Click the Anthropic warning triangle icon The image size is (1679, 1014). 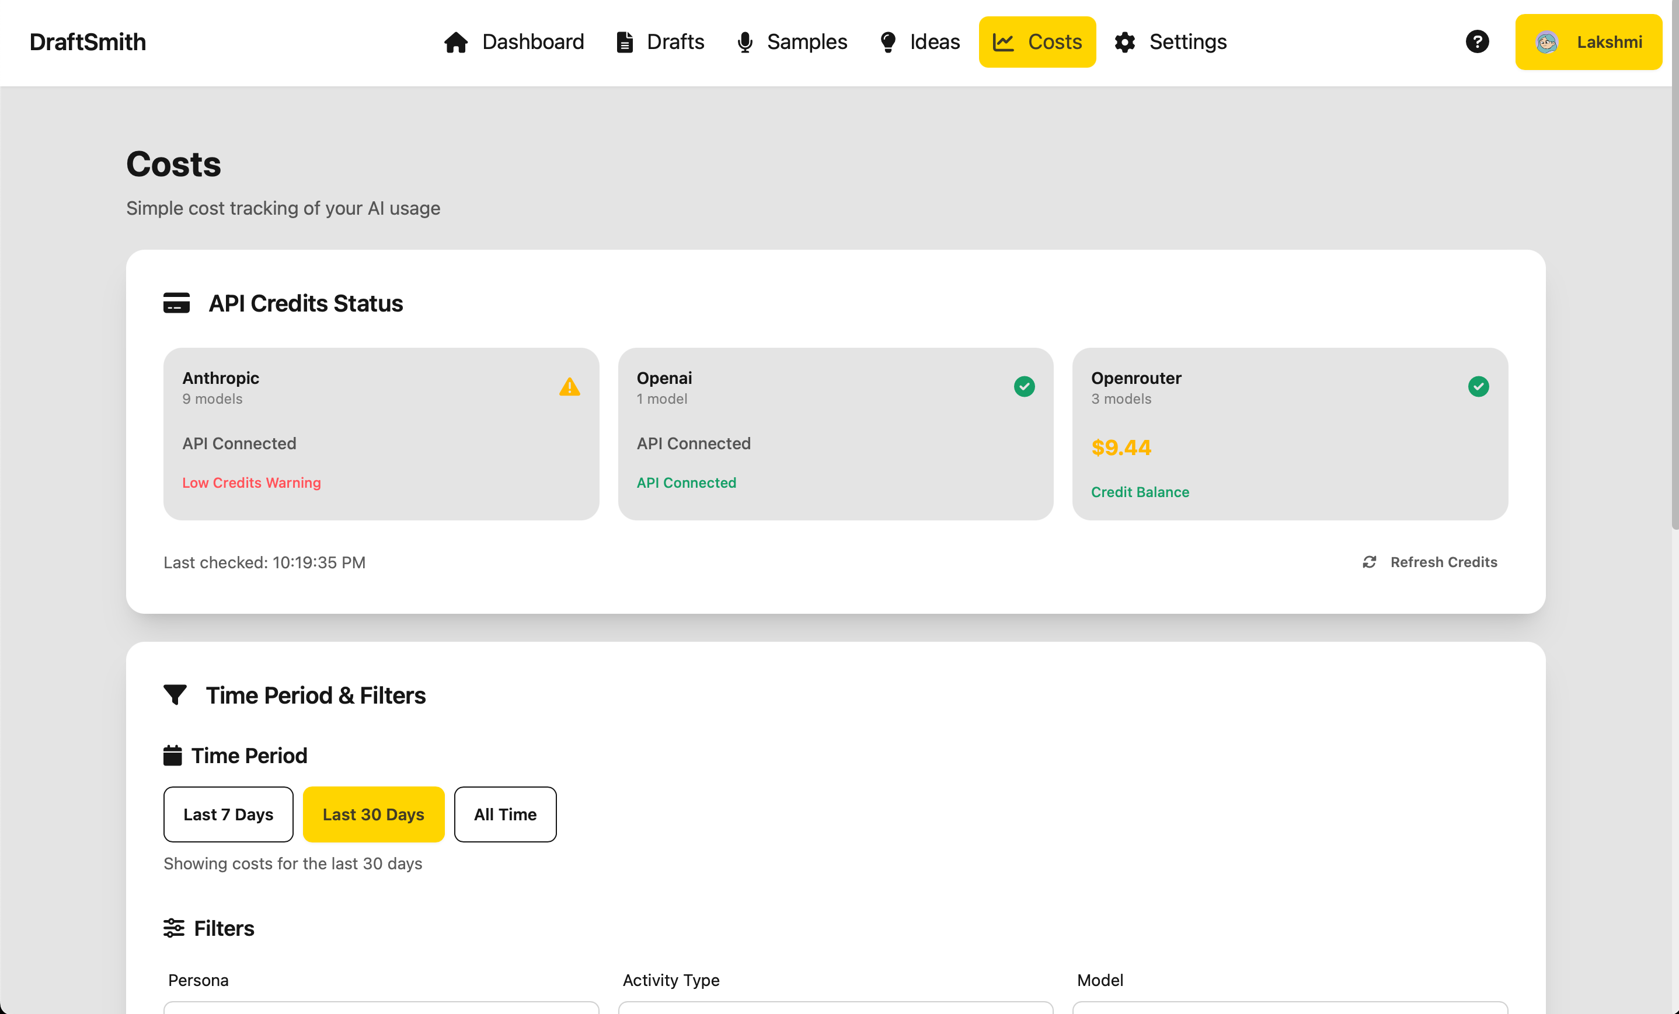(x=570, y=387)
